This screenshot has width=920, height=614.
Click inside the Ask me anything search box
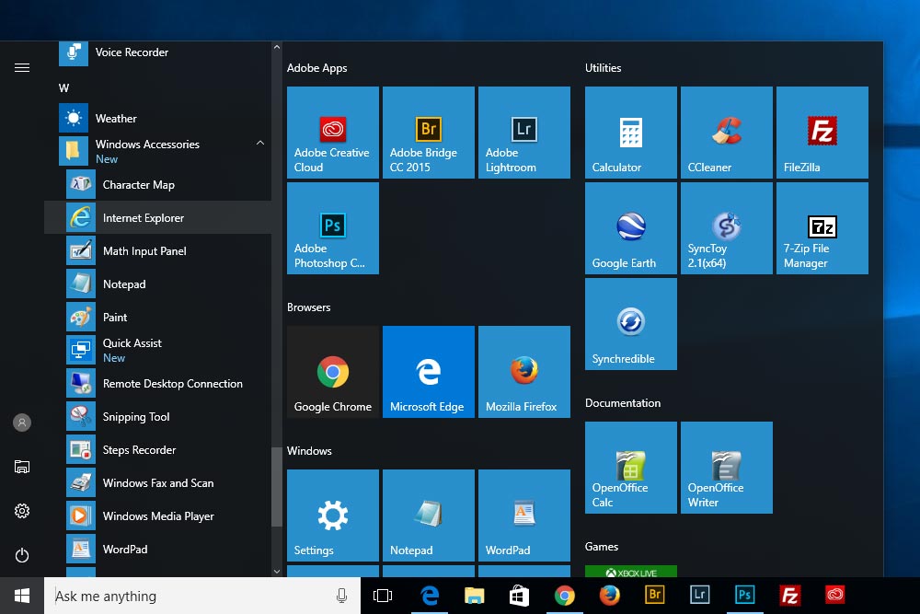coord(166,596)
